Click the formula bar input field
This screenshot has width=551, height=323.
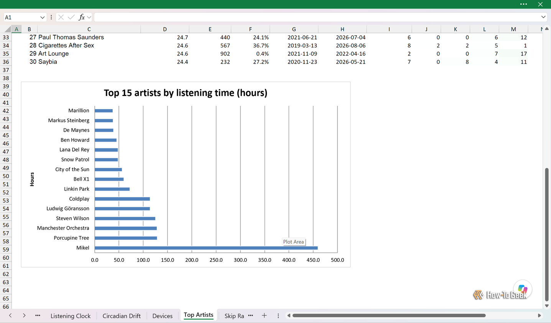(317, 17)
